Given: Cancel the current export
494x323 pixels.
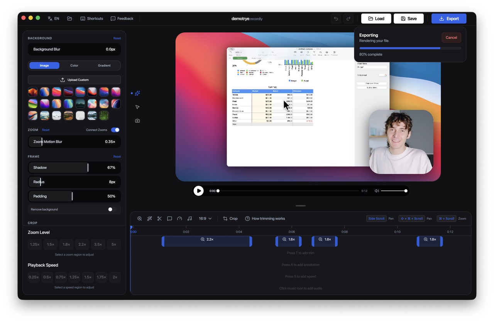Looking at the screenshot, I should [x=451, y=37].
